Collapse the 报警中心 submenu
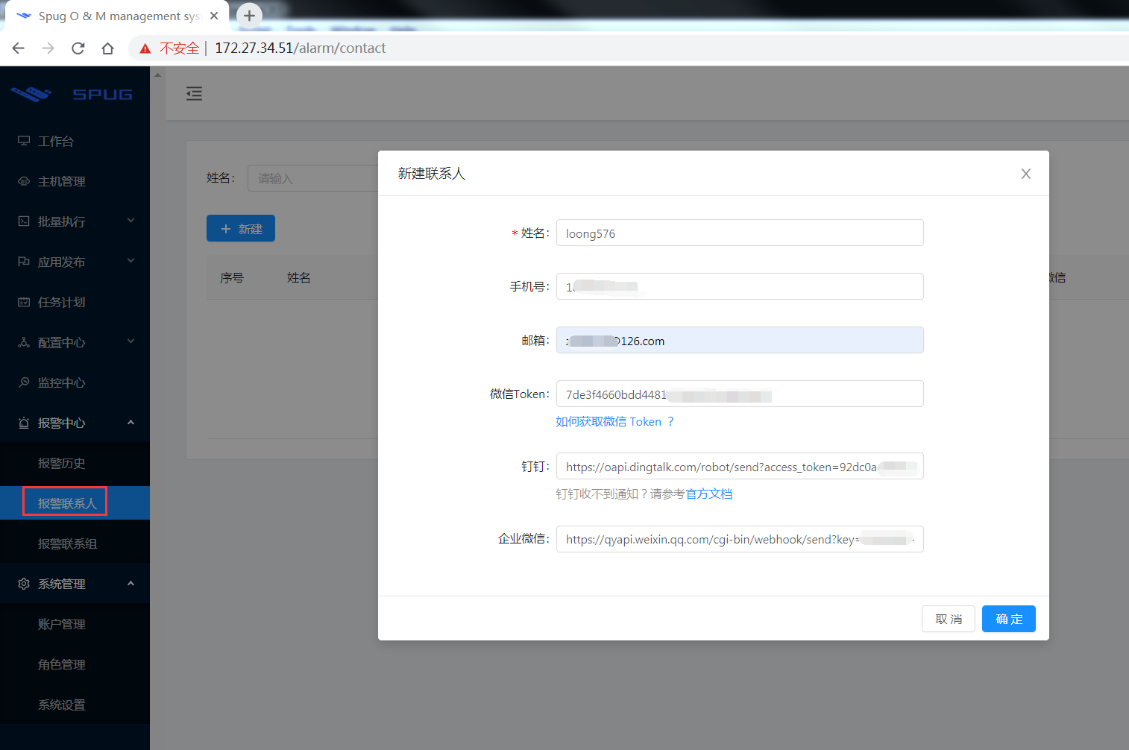The image size is (1129, 750). point(75,423)
